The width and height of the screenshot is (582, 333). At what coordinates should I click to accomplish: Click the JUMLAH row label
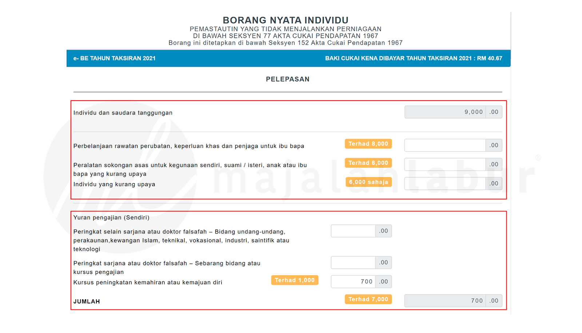pyautogui.click(x=87, y=301)
